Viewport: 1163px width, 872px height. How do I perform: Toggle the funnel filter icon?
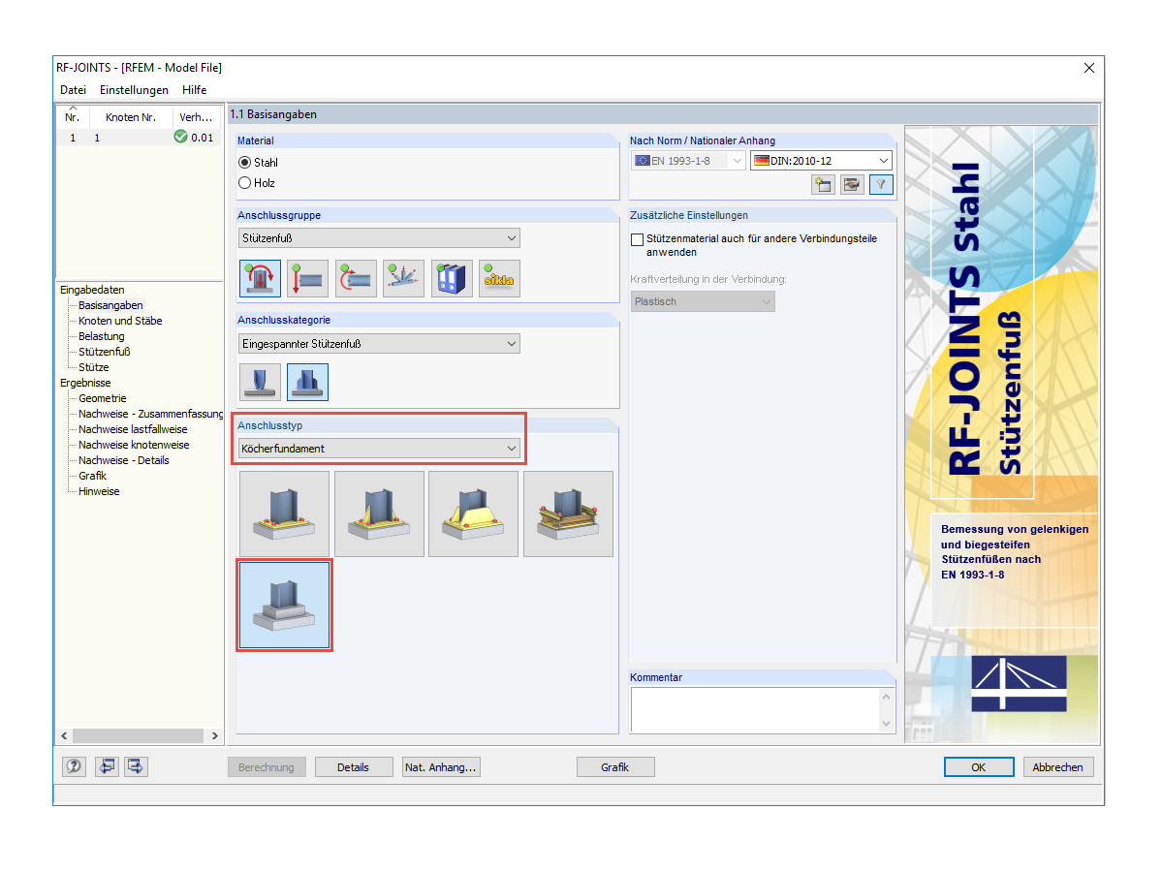(881, 185)
